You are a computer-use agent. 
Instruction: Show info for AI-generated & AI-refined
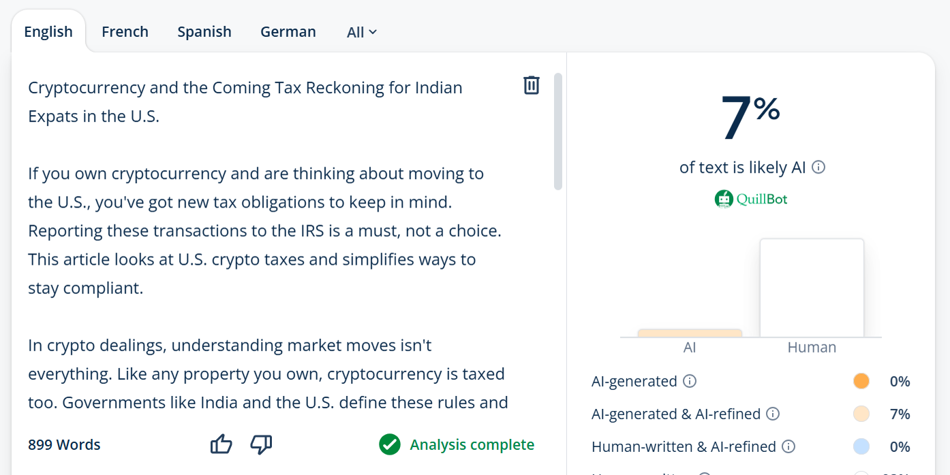point(773,414)
